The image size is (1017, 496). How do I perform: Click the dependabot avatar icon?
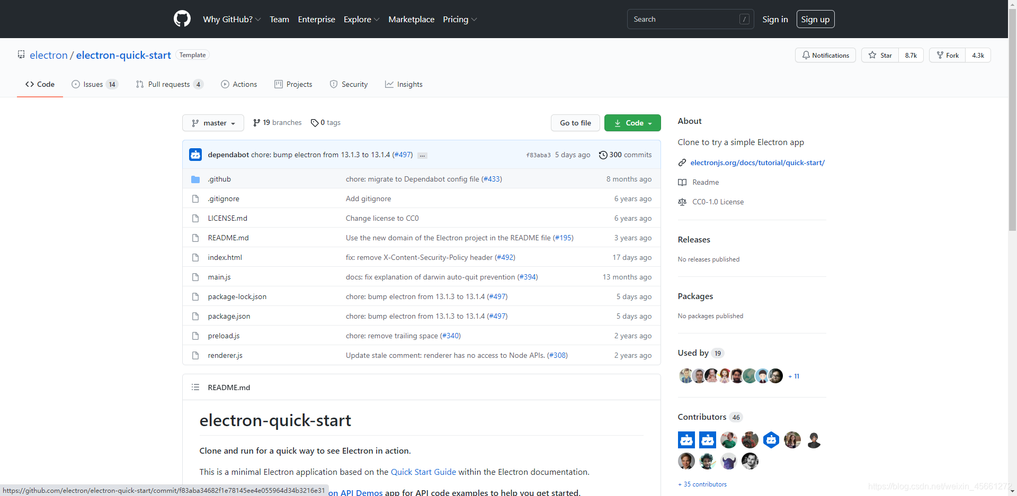pyautogui.click(x=195, y=155)
